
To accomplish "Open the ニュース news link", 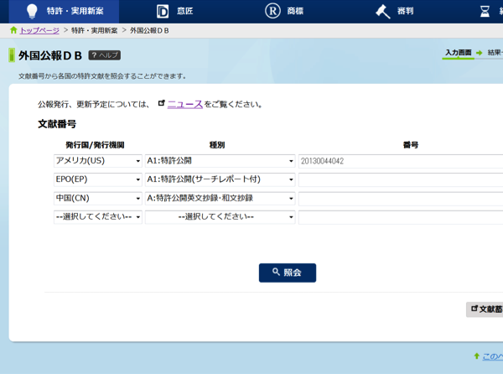I will click(185, 104).
